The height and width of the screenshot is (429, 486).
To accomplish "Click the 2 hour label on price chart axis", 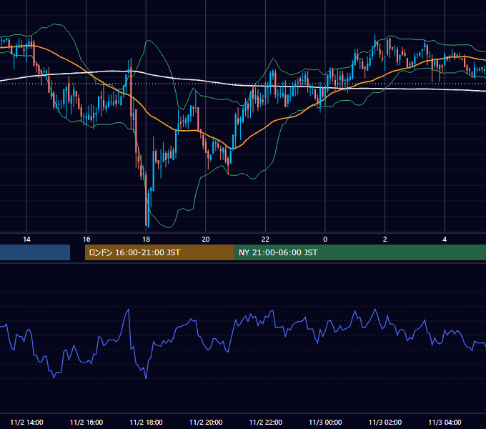I will pos(385,240).
